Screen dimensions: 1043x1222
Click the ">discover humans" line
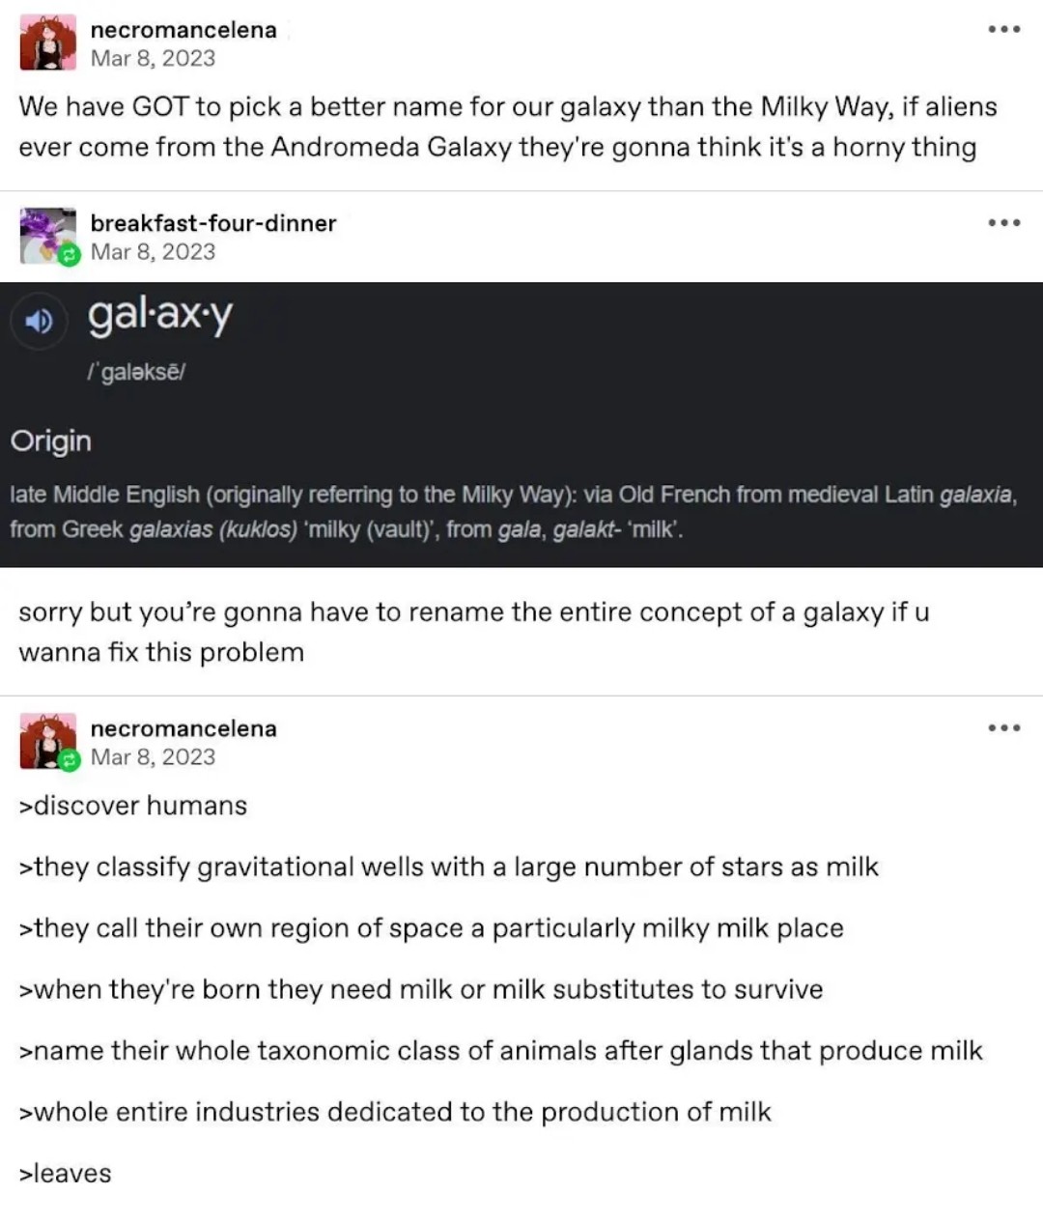[x=133, y=806]
